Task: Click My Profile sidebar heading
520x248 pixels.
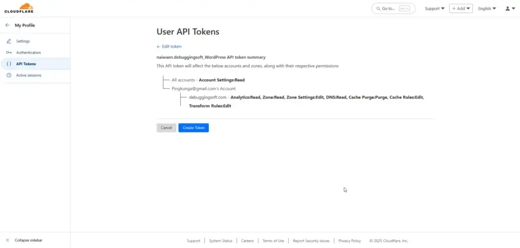Action: [x=25, y=25]
